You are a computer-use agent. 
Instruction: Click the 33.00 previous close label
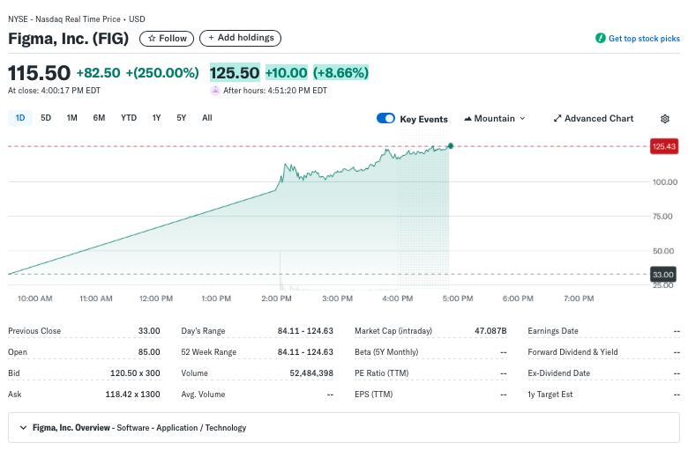pos(662,275)
